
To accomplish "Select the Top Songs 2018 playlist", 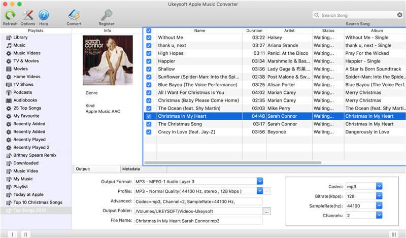I will tap(36, 210).
